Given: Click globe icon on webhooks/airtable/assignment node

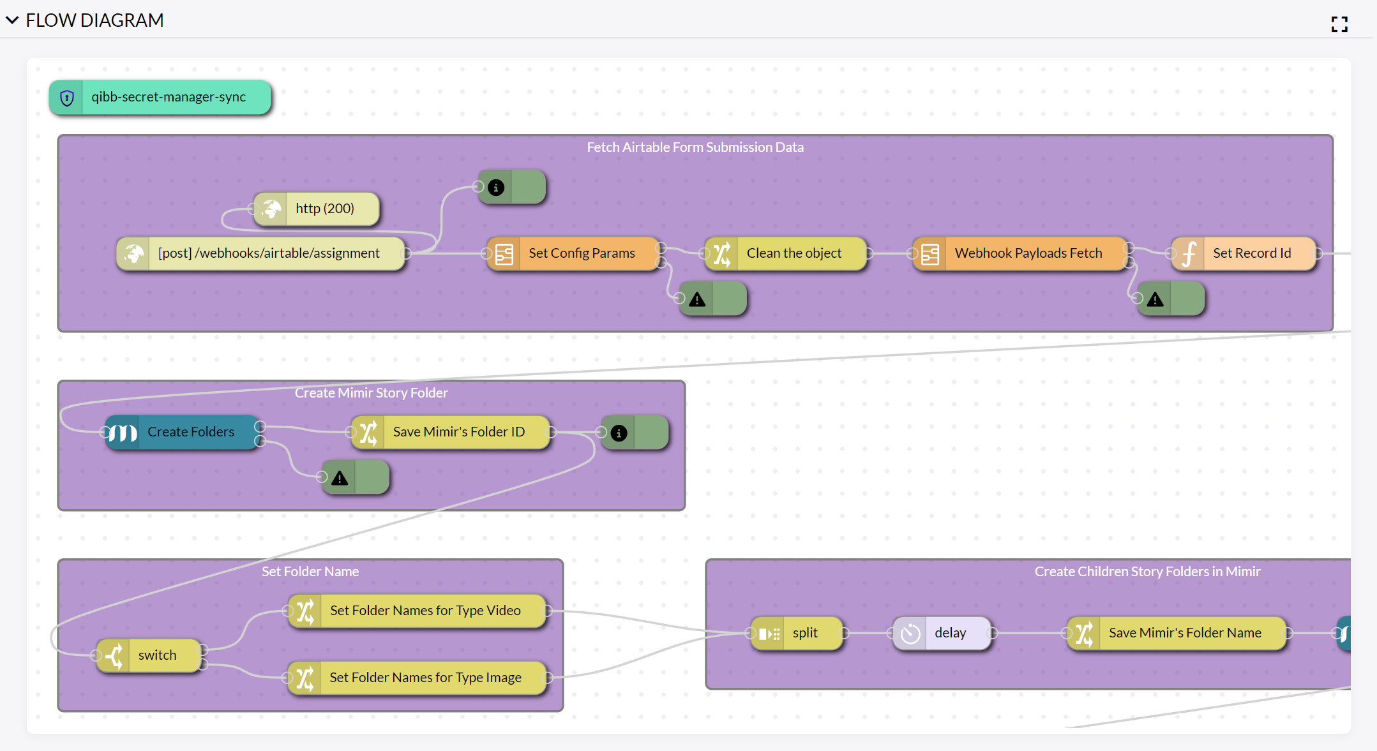Looking at the screenshot, I should [133, 254].
